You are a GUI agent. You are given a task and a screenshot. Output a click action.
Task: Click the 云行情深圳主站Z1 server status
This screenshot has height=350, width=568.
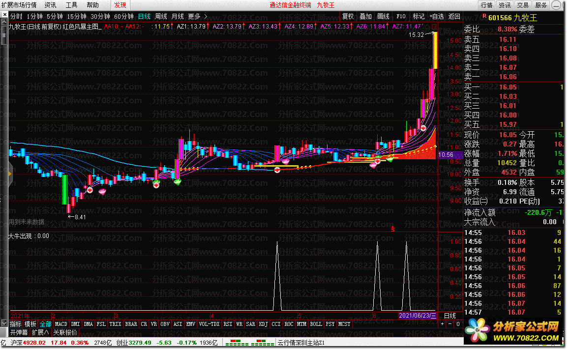pyautogui.click(x=300, y=343)
